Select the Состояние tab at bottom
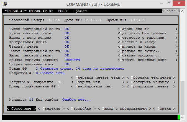187x122 pixels. coord(21,109)
